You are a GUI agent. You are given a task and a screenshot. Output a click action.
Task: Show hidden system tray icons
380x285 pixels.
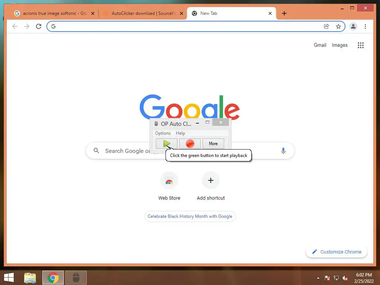318,278
